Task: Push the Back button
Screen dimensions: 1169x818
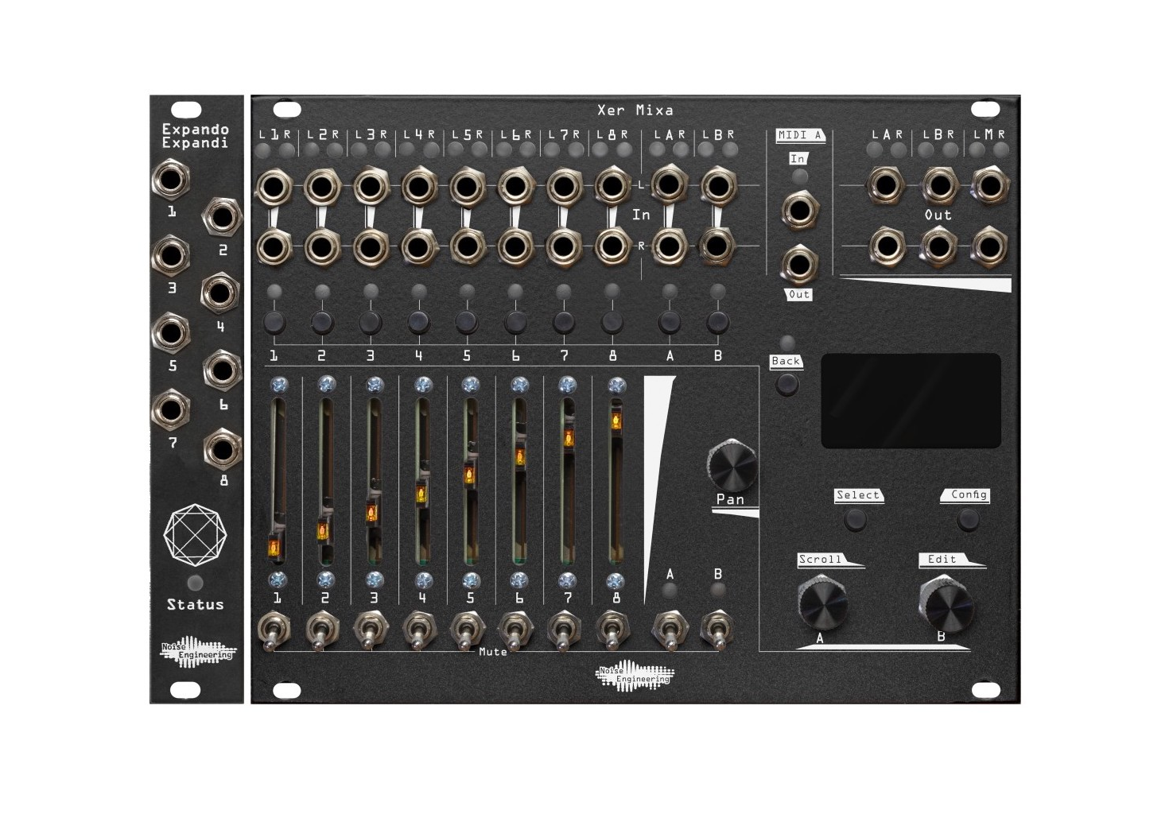Action: click(x=786, y=385)
